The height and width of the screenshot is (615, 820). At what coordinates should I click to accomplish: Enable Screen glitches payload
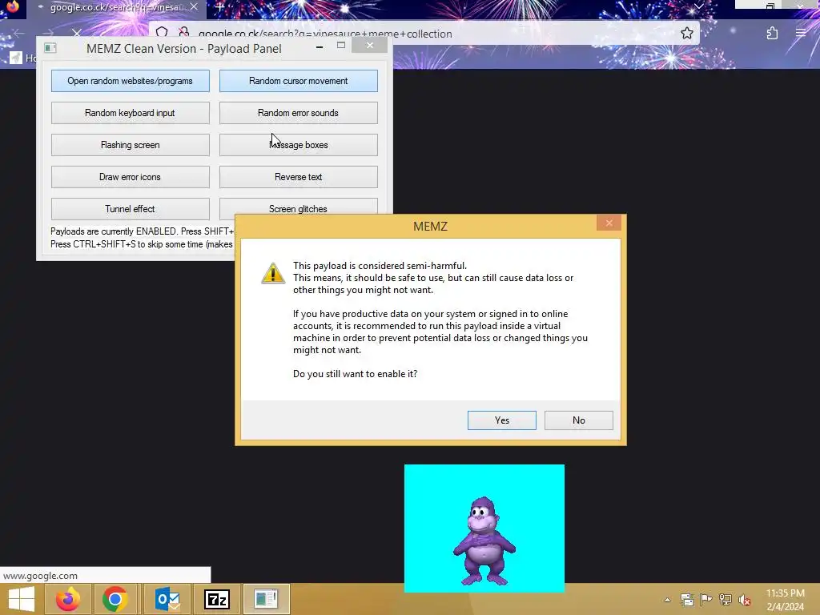point(298,206)
